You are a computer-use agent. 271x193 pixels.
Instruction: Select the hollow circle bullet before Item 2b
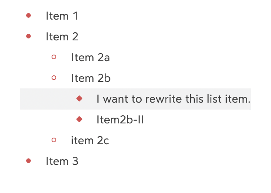click(x=54, y=78)
